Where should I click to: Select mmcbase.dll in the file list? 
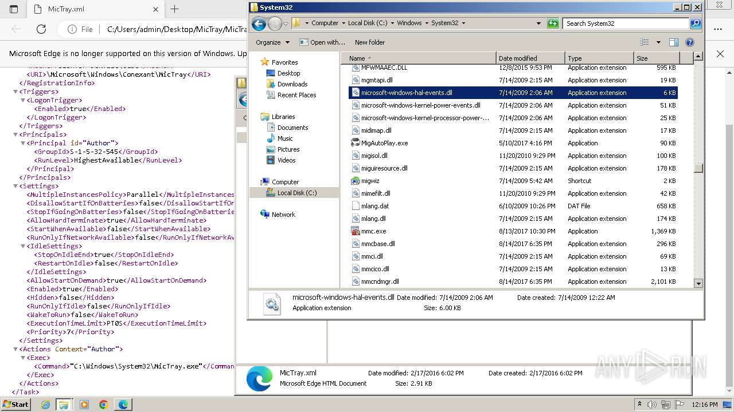378,244
